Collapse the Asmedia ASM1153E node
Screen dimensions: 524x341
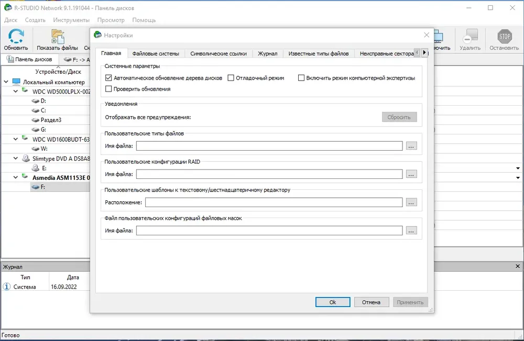pyautogui.click(x=16, y=177)
